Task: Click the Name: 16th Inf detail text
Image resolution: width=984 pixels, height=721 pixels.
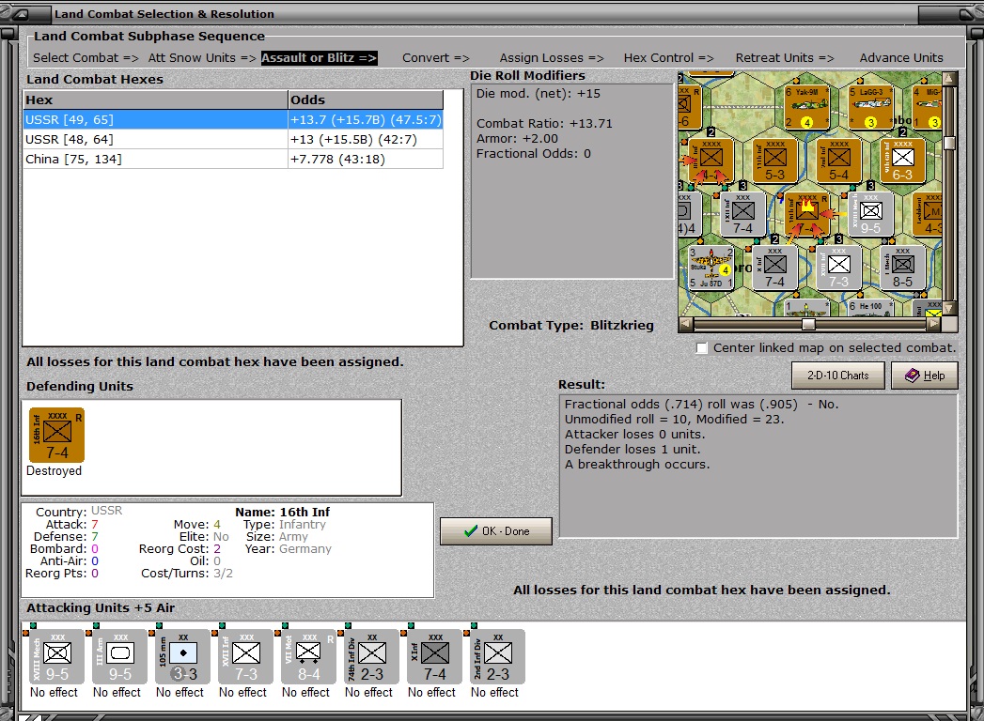Action: tap(282, 513)
